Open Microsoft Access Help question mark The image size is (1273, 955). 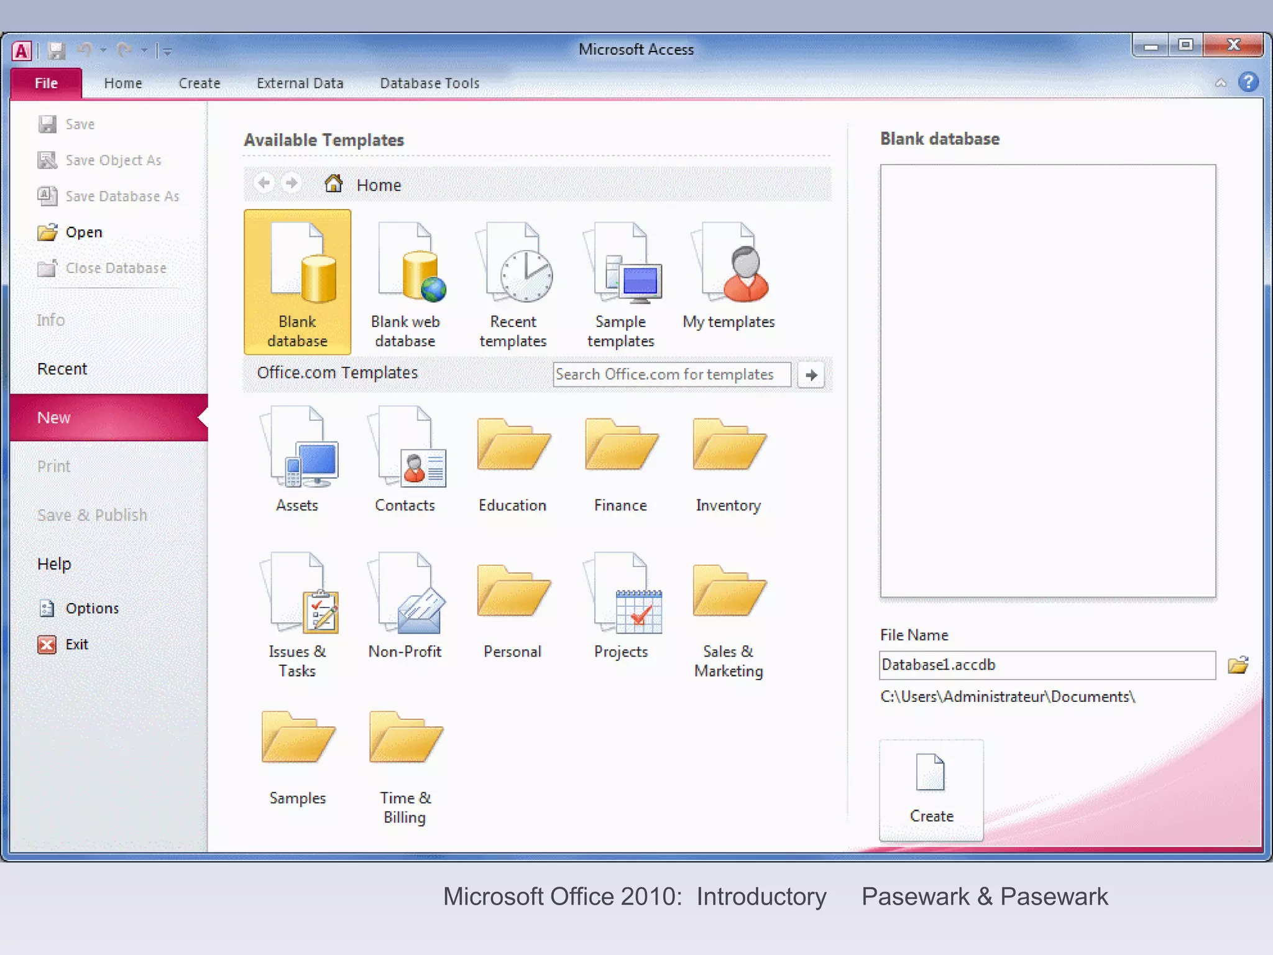pyautogui.click(x=1248, y=82)
